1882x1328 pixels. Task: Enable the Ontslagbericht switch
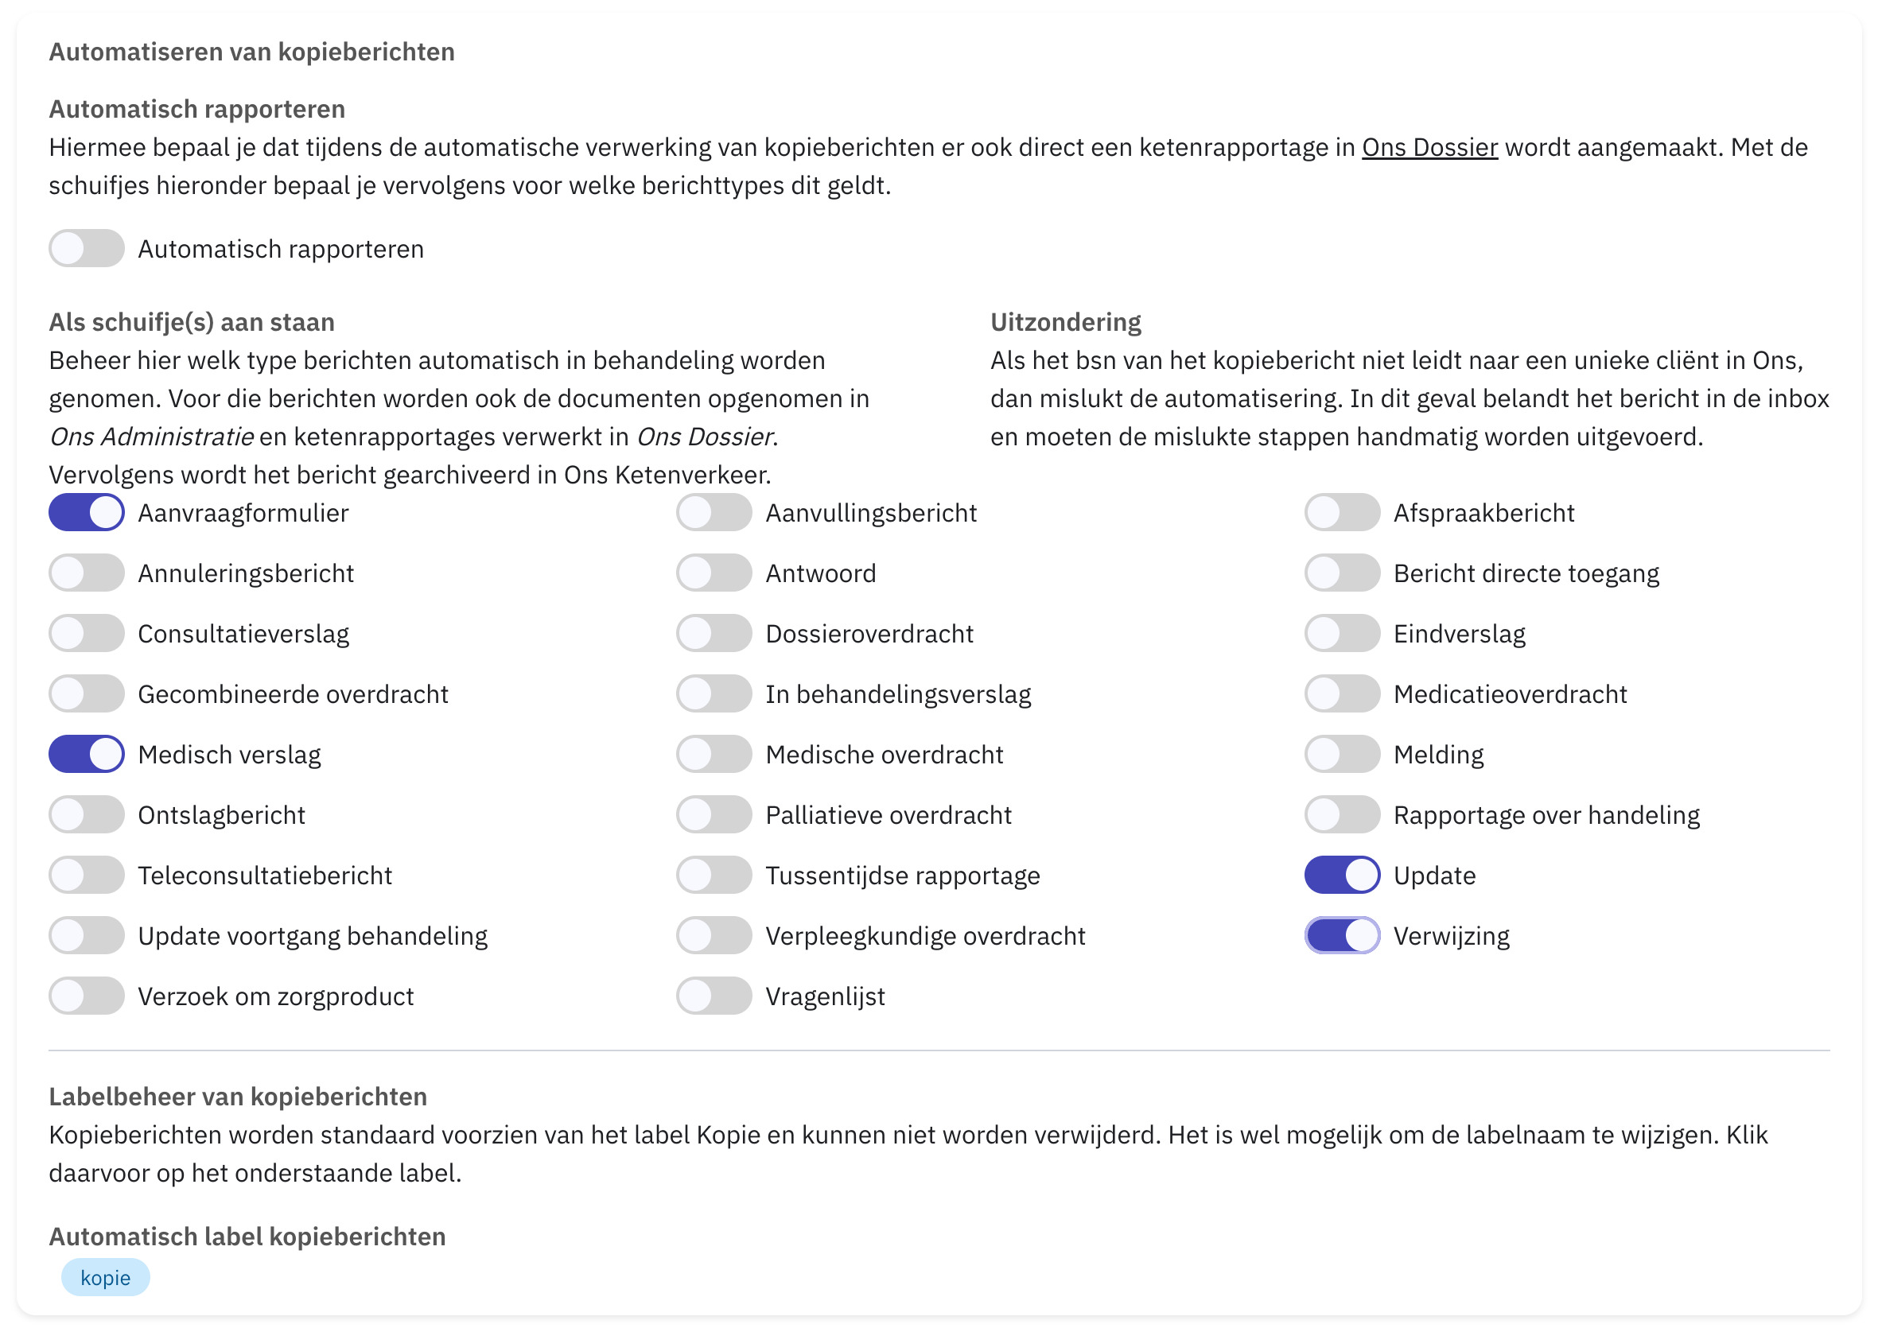86,815
